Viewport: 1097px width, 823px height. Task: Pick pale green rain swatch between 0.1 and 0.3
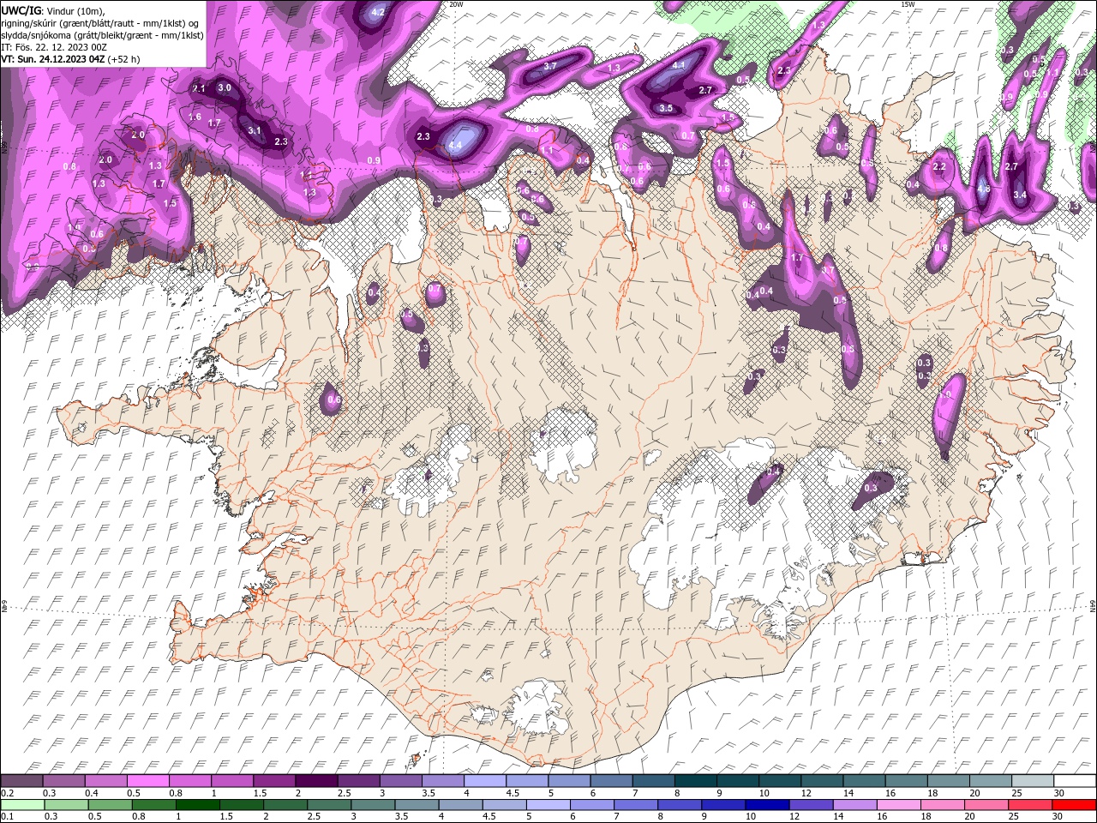(23, 805)
